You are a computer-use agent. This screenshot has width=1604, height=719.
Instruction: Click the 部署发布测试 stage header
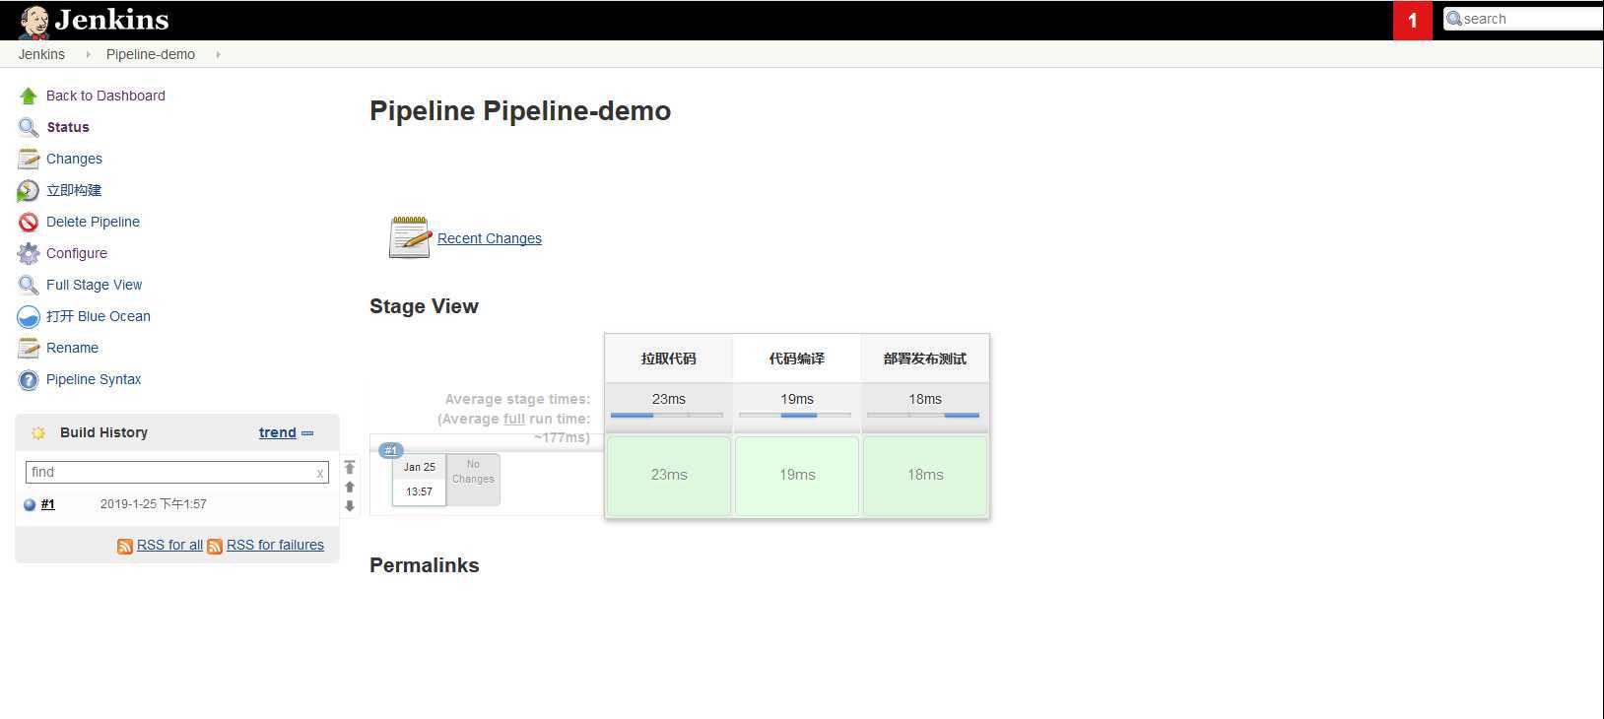(925, 359)
